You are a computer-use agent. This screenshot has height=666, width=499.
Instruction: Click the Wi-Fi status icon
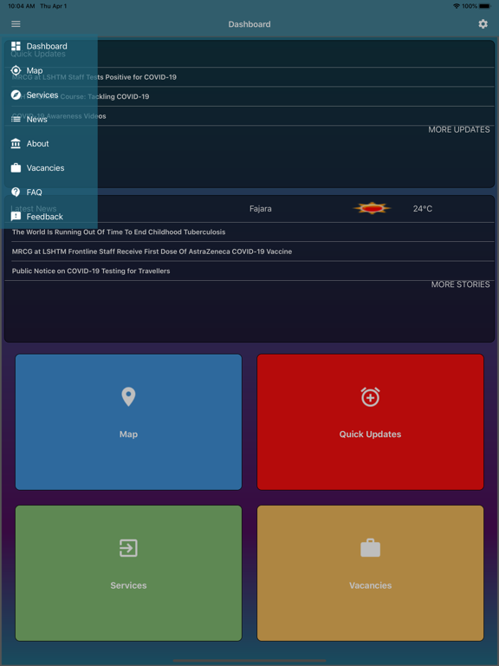[x=457, y=6]
